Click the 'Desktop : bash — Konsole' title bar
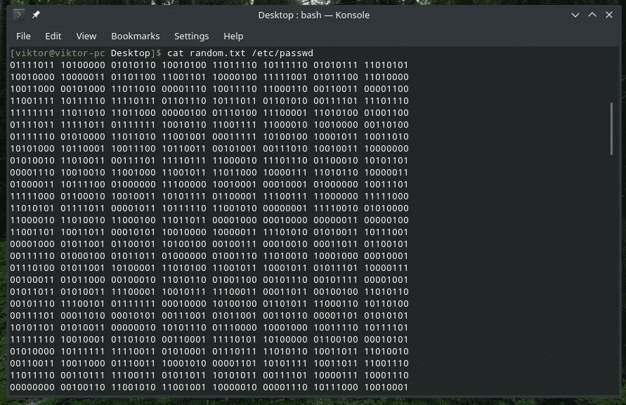Viewport: 626px width, 405px height. click(x=313, y=15)
